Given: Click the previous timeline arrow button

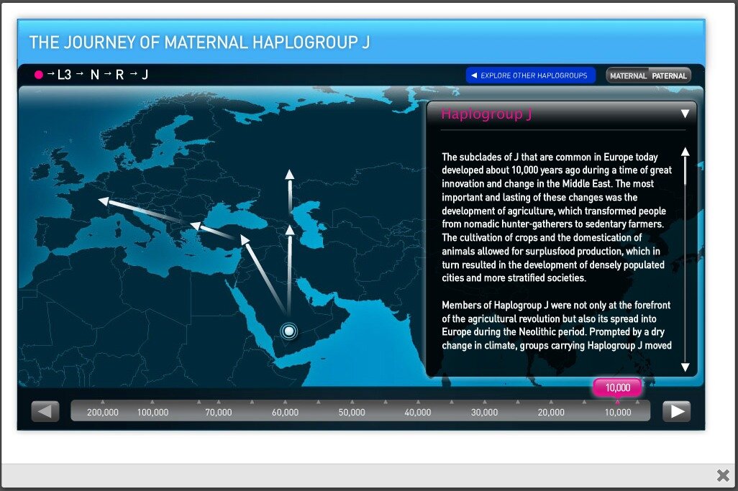Looking at the screenshot, I should [x=45, y=411].
